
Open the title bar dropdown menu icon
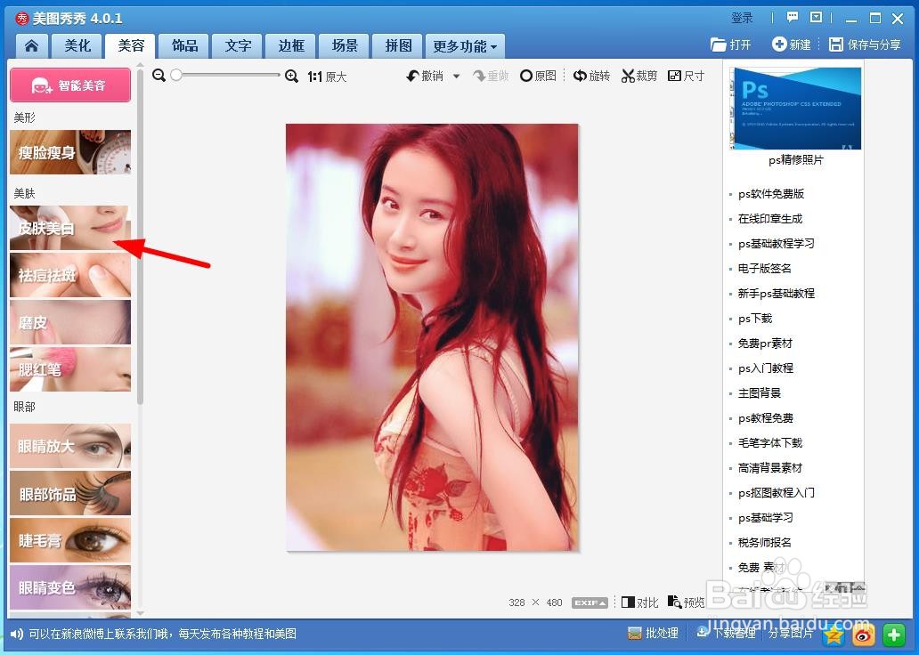(x=816, y=18)
